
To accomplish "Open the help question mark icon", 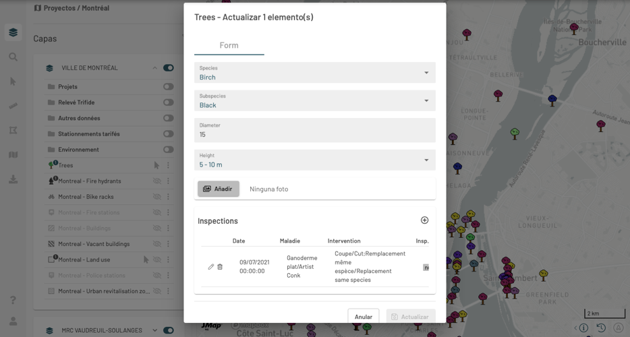I will 13,300.
